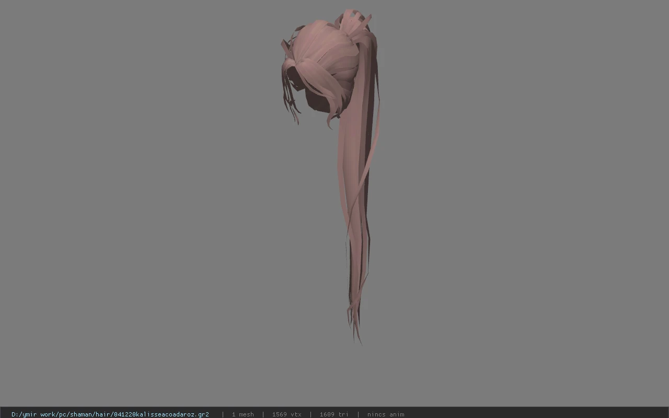Click the '1 mesh' status entry
This screenshot has height=418, width=669.
coord(243,414)
